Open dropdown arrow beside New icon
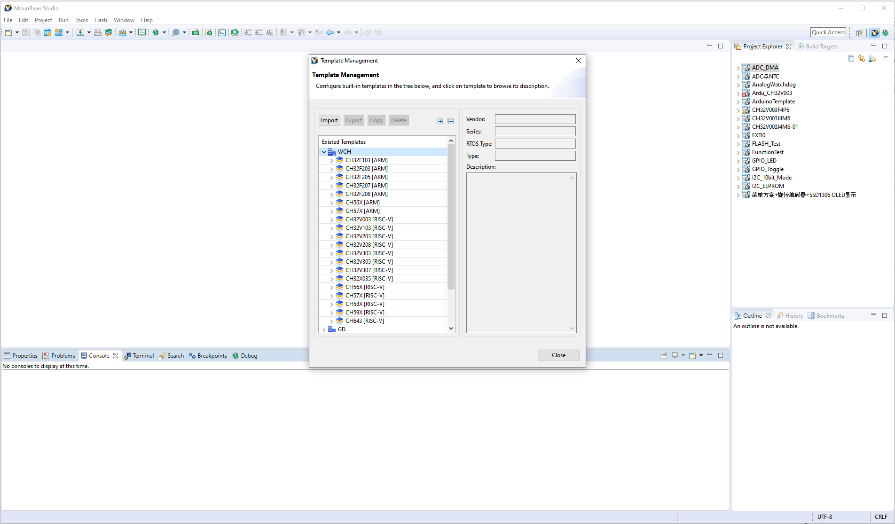Screen dimensions: 895x524 click(17, 32)
